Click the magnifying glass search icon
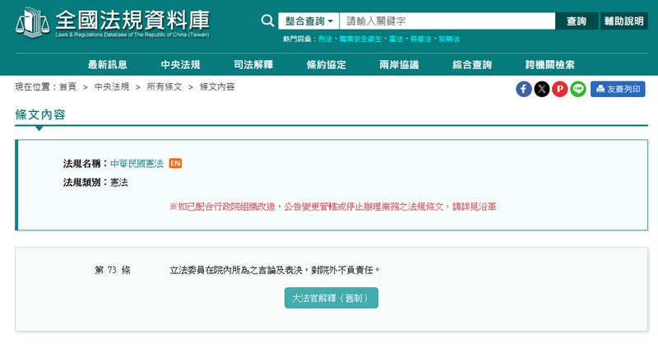 pos(267,20)
